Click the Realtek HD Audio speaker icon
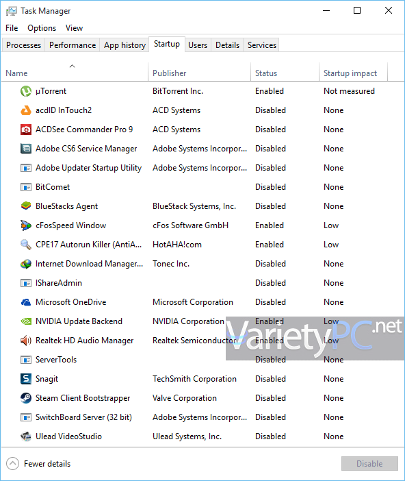 tap(26, 341)
